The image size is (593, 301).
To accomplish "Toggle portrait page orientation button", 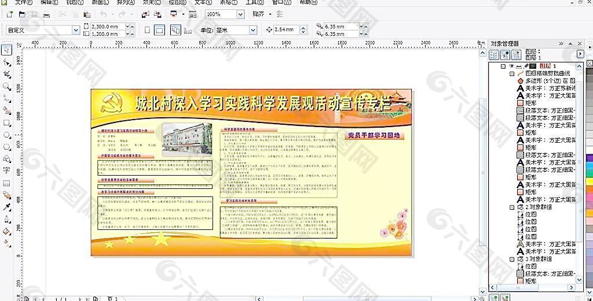I will (x=147, y=30).
